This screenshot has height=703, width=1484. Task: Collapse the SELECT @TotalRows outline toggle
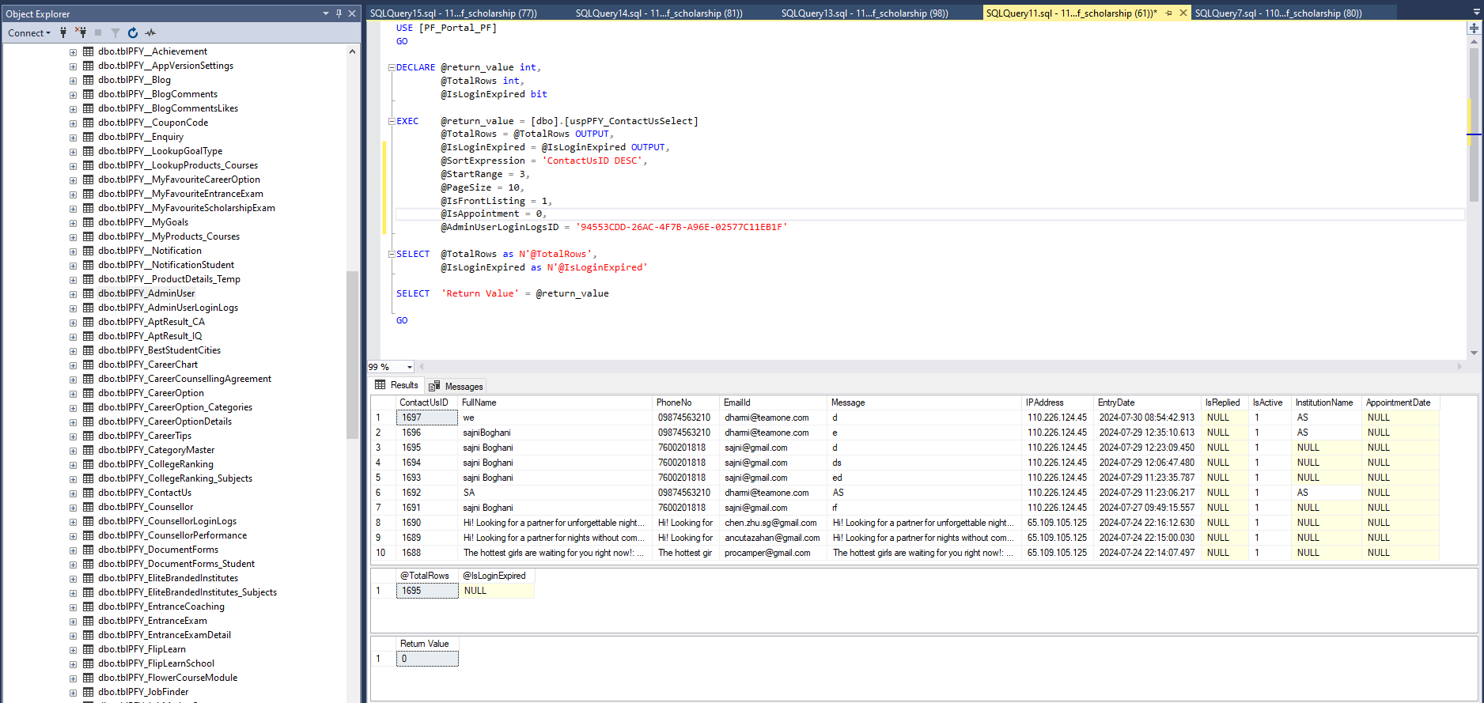[x=392, y=254]
